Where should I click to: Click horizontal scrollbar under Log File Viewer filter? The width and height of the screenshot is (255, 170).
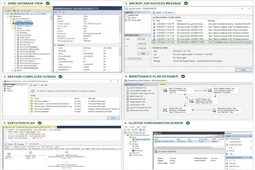[138, 59]
